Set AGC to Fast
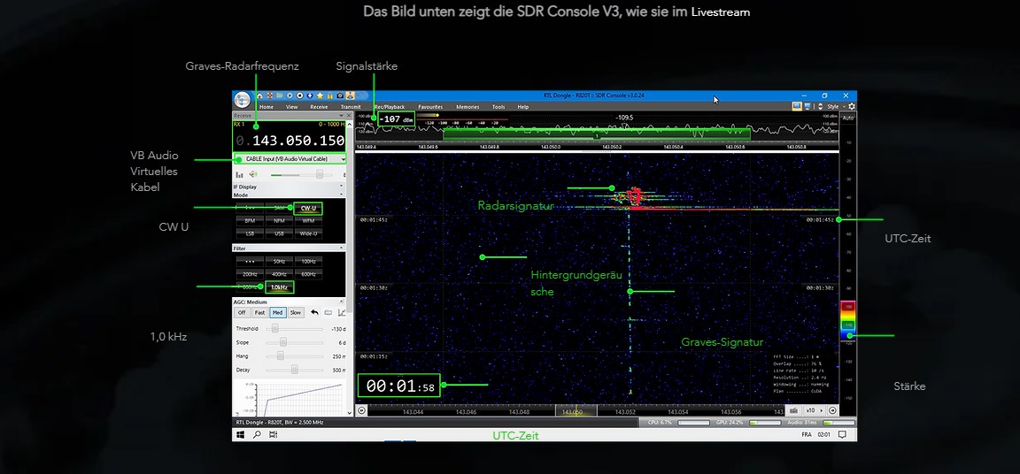This screenshot has width=1020, height=474. [260, 312]
